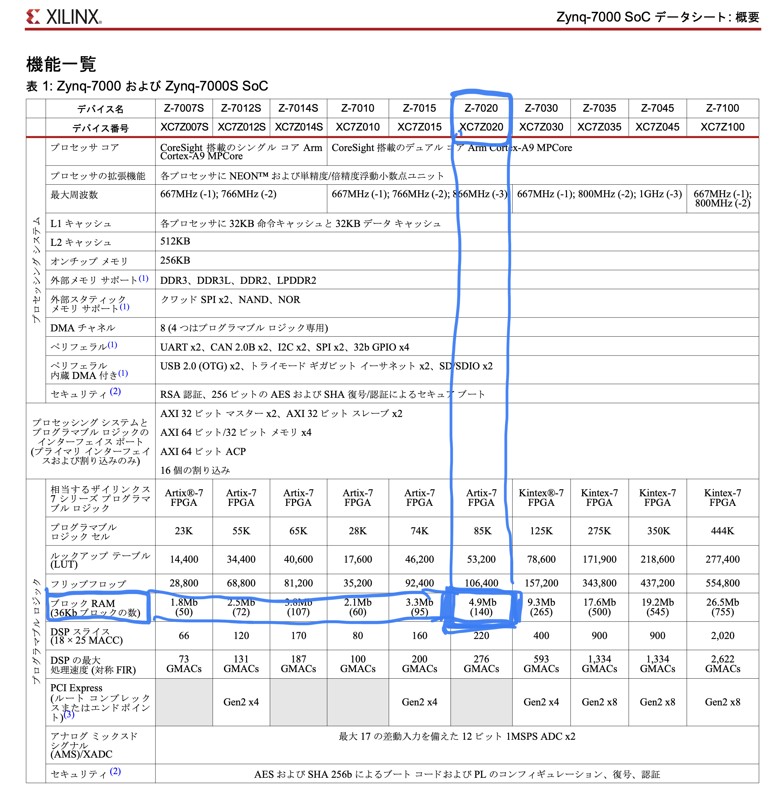Viewport: 778px width, 789px height.
Task: Click the XC7Z045 device number
Action: pyautogui.click(x=657, y=127)
